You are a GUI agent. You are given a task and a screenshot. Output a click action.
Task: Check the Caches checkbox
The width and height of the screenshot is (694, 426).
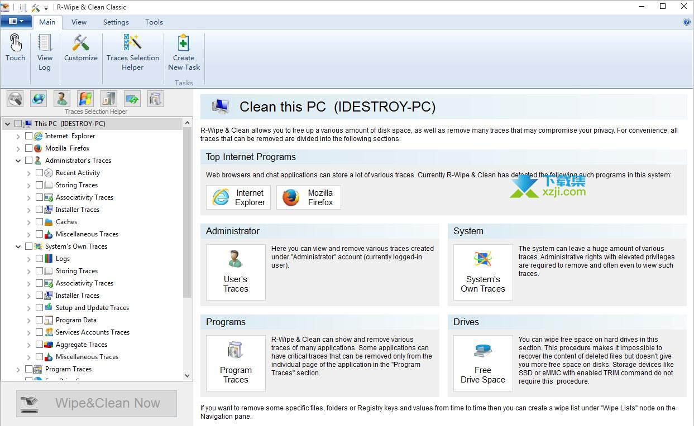tap(40, 222)
